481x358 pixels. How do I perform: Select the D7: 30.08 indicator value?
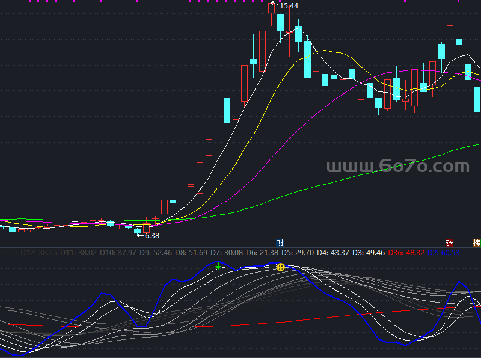227,253
